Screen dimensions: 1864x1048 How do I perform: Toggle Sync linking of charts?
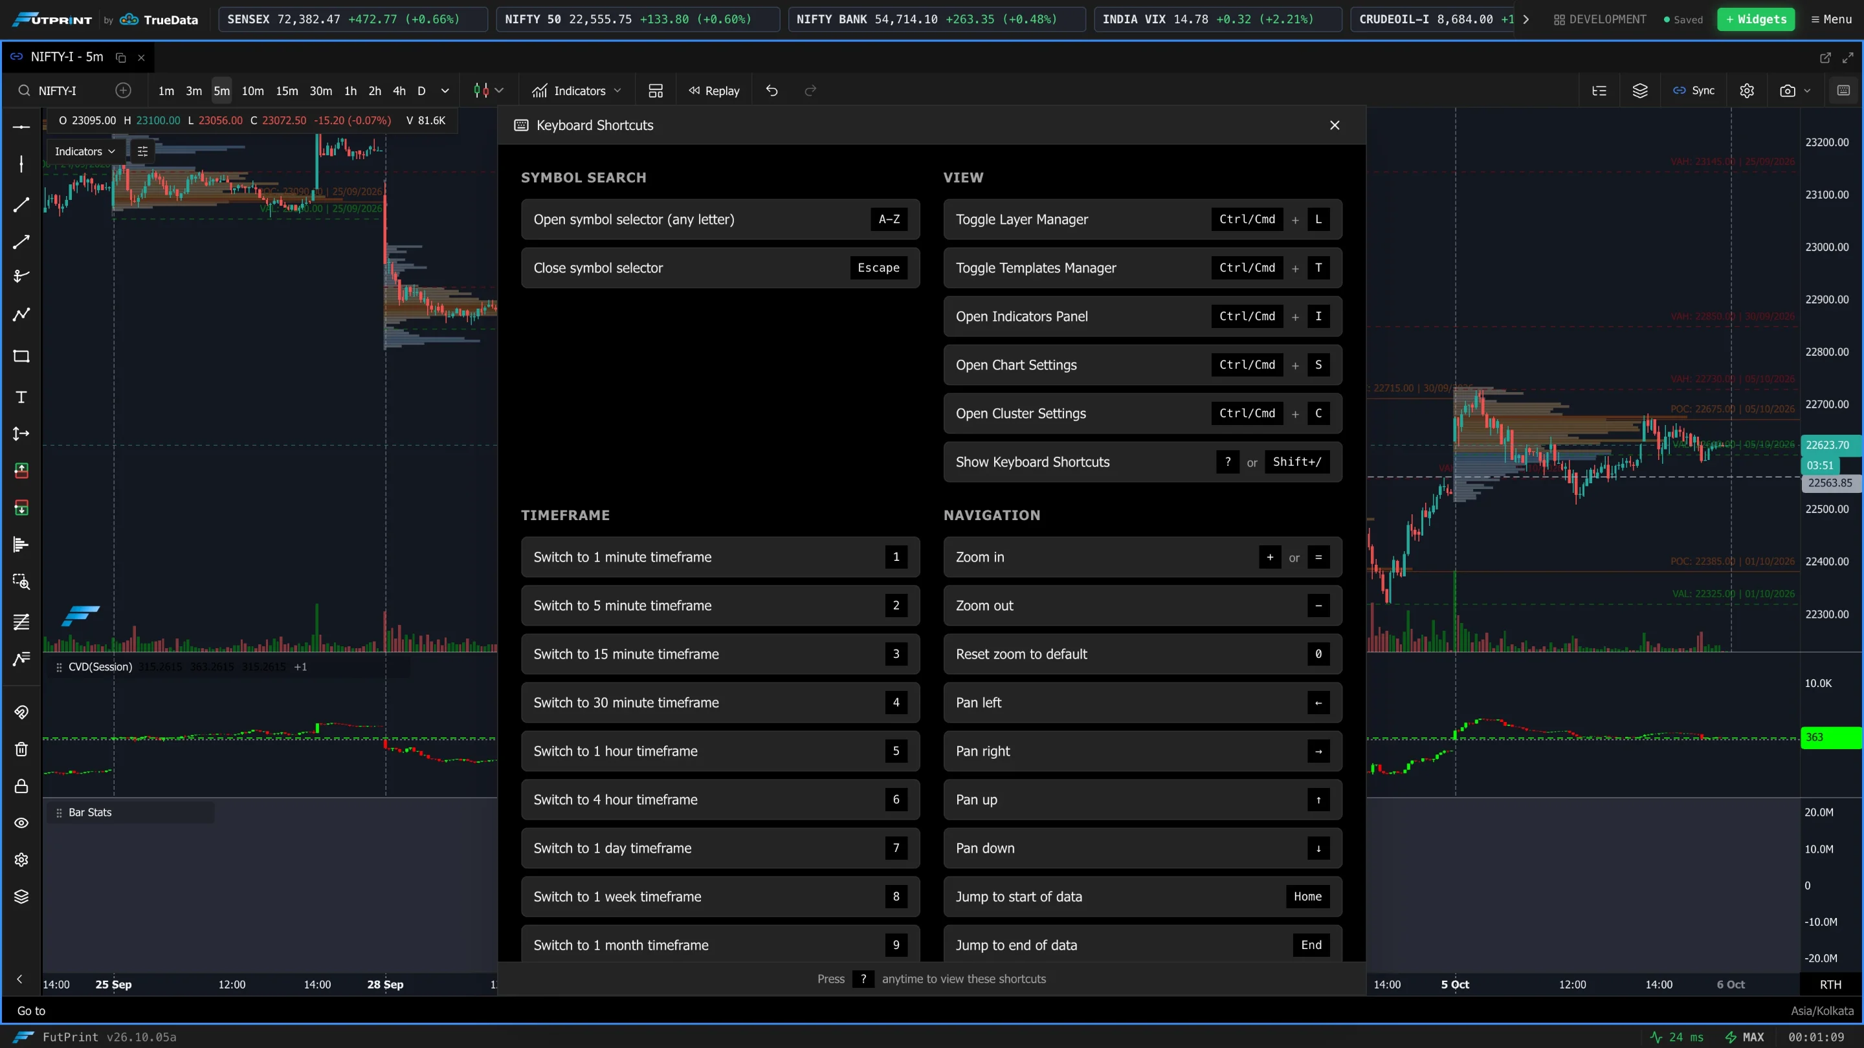coord(1694,91)
